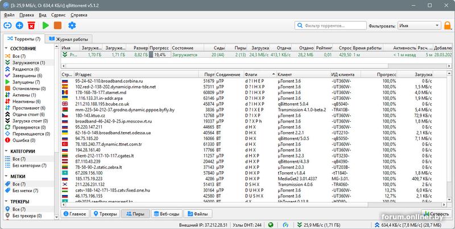Screen dimensions: 455x229
Task: Open the Сервис menu
Action: [58, 14]
